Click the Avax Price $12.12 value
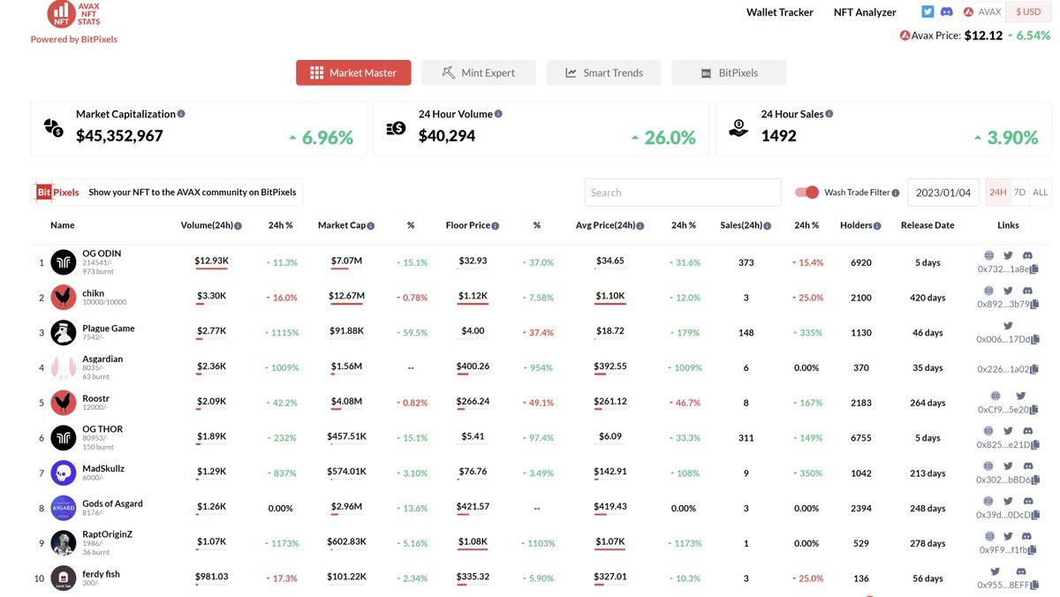 point(983,35)
